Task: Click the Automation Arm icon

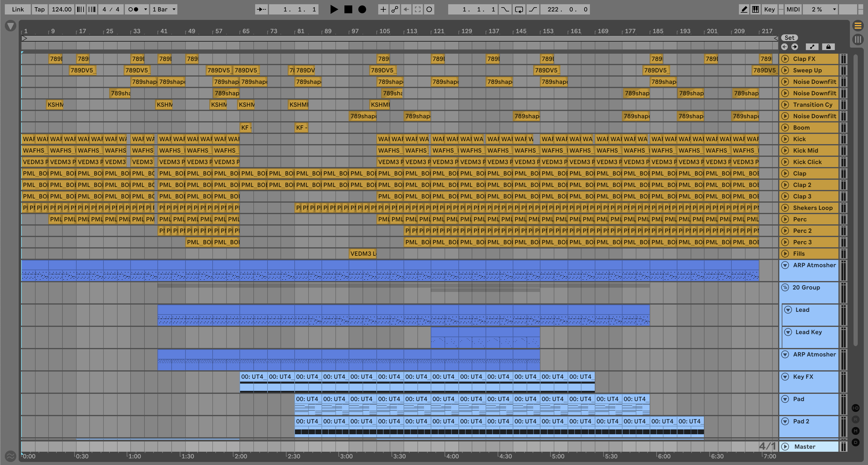Action: point(394,9)
